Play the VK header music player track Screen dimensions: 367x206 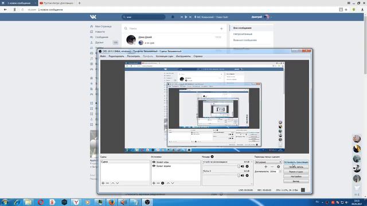tap(186, 17)
